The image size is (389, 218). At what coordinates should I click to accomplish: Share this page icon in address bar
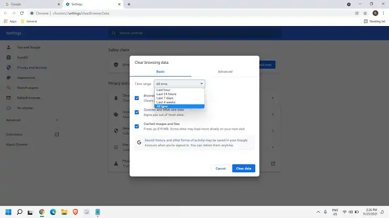356,13
